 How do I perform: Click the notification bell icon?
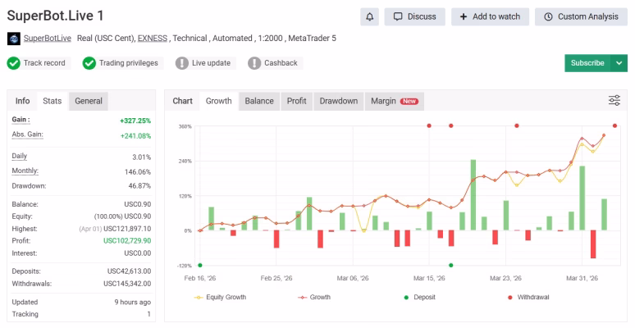click(x=369, y=16)
